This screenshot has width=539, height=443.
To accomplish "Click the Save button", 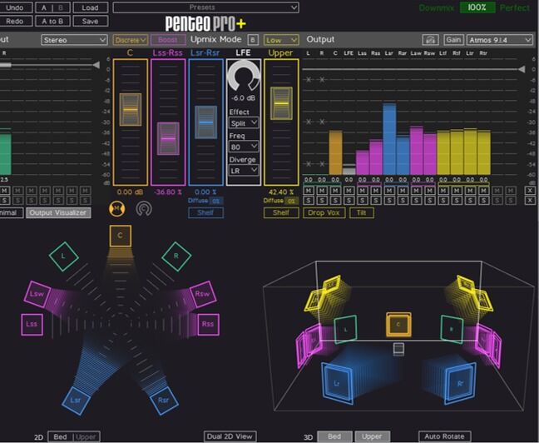I will click(x=90, y=21).
